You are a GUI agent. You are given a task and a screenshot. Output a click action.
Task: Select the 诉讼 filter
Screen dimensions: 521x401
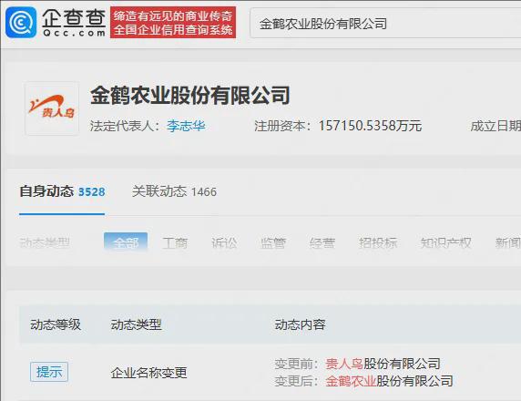(224, 243)
